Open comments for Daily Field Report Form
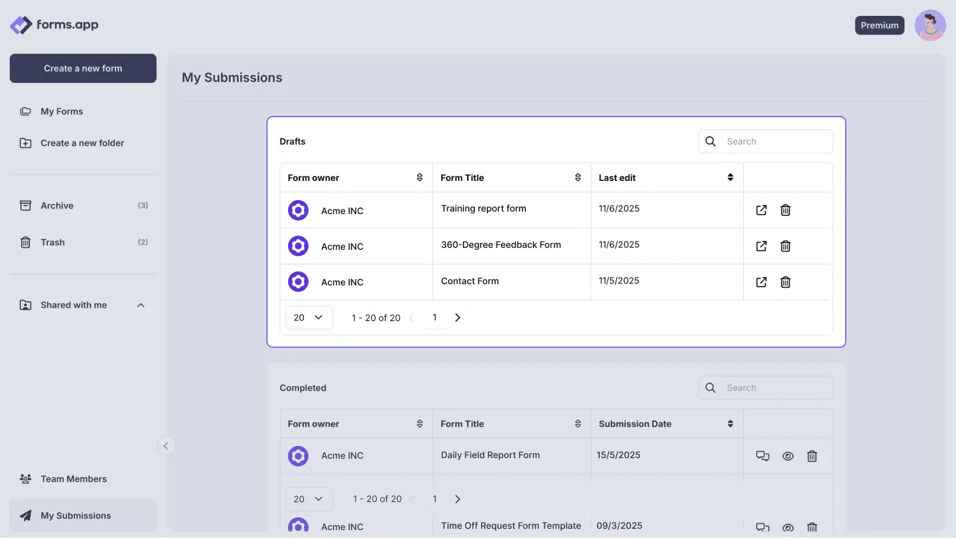The width and height of the screenshot is (956, 539). 762,456
